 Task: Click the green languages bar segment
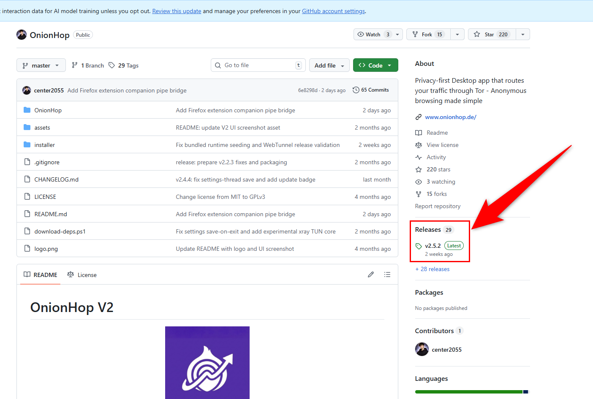(x=469, y=392)
